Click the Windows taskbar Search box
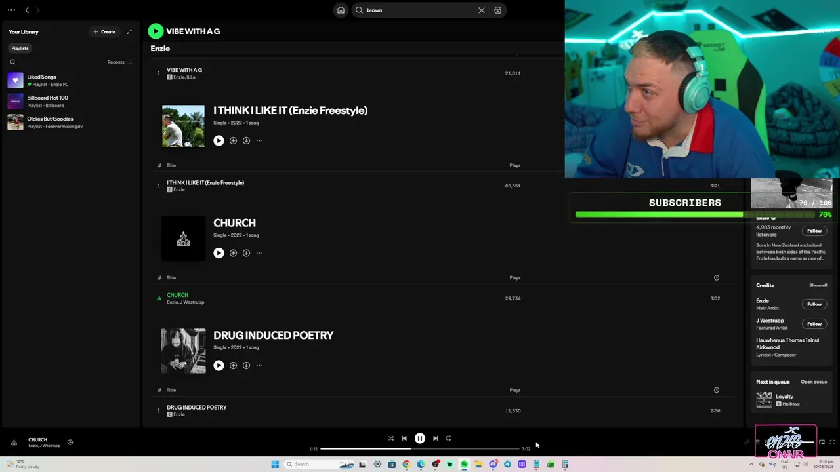This screenshot has height=472, width=840. click(x=320, y=465)
